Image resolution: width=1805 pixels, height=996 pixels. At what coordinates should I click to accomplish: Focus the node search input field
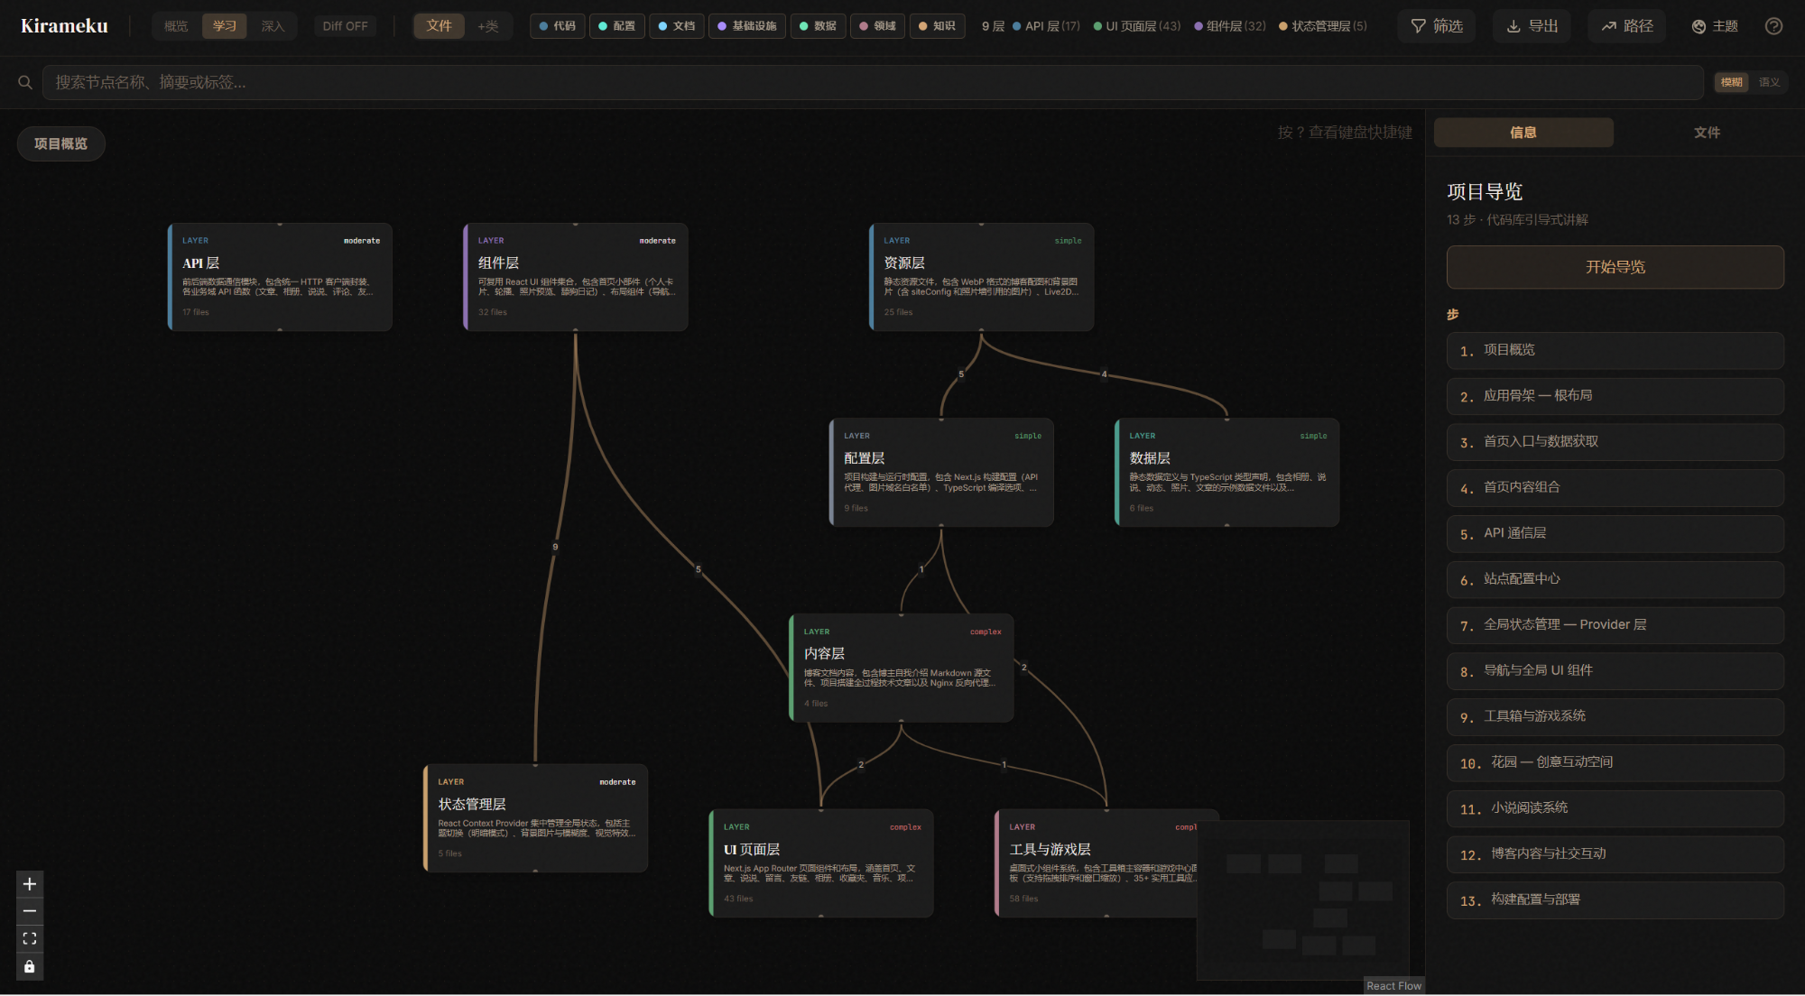873,82
